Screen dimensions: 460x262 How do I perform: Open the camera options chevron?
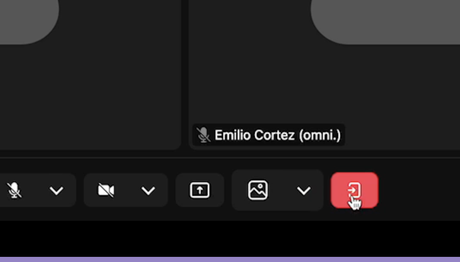click(148, 190)
